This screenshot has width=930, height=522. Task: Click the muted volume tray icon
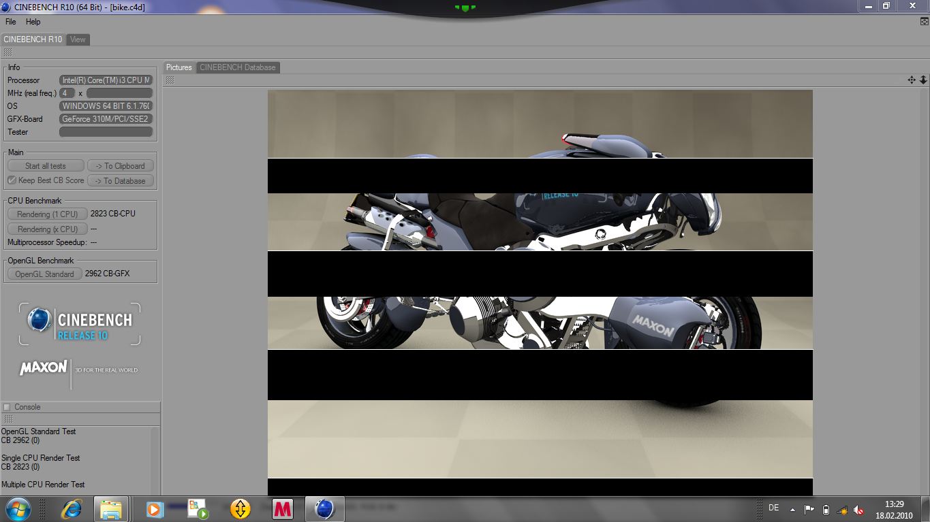[x=859, y=509]
